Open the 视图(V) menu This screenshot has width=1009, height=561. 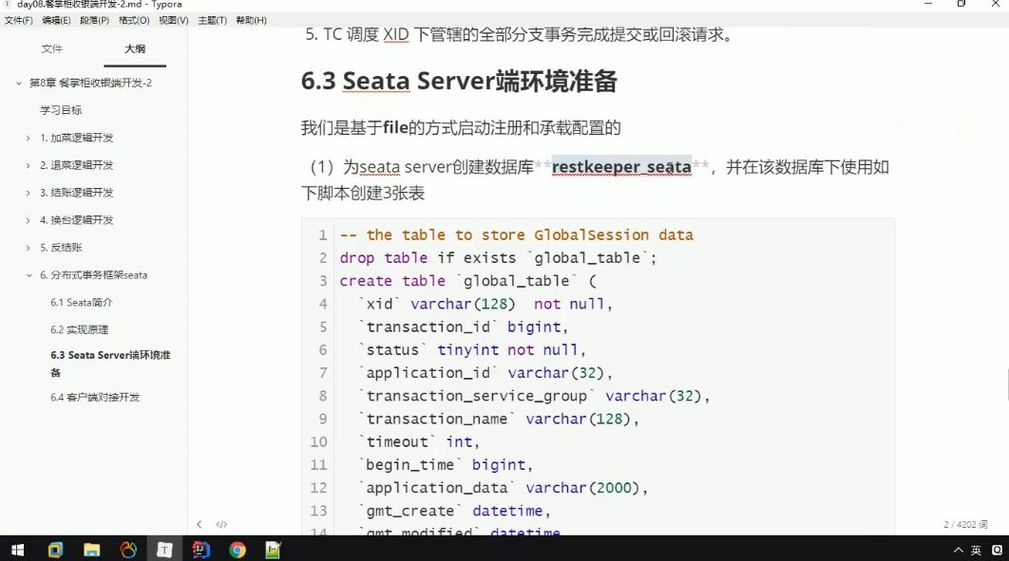pyautogui.click(x=174, y=21)
